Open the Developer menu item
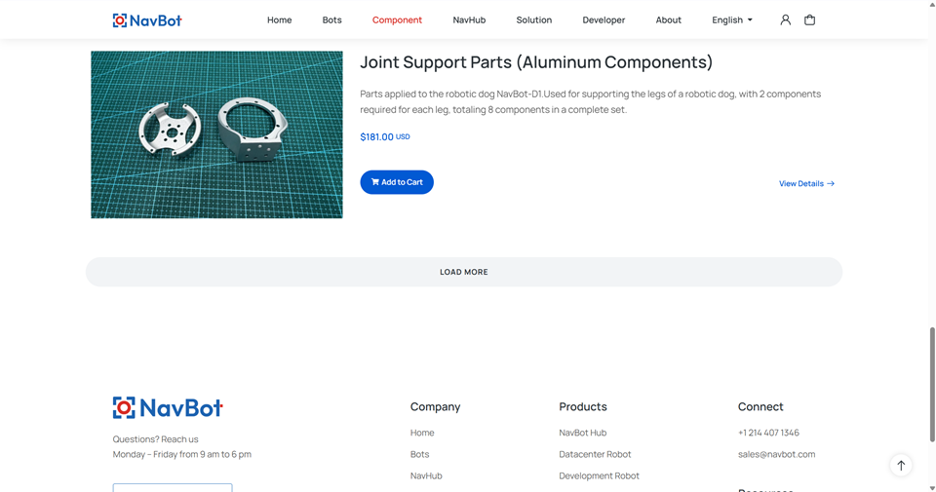This screenshot has height=492, width=936. pyautogui.click(x=604, y=19)
